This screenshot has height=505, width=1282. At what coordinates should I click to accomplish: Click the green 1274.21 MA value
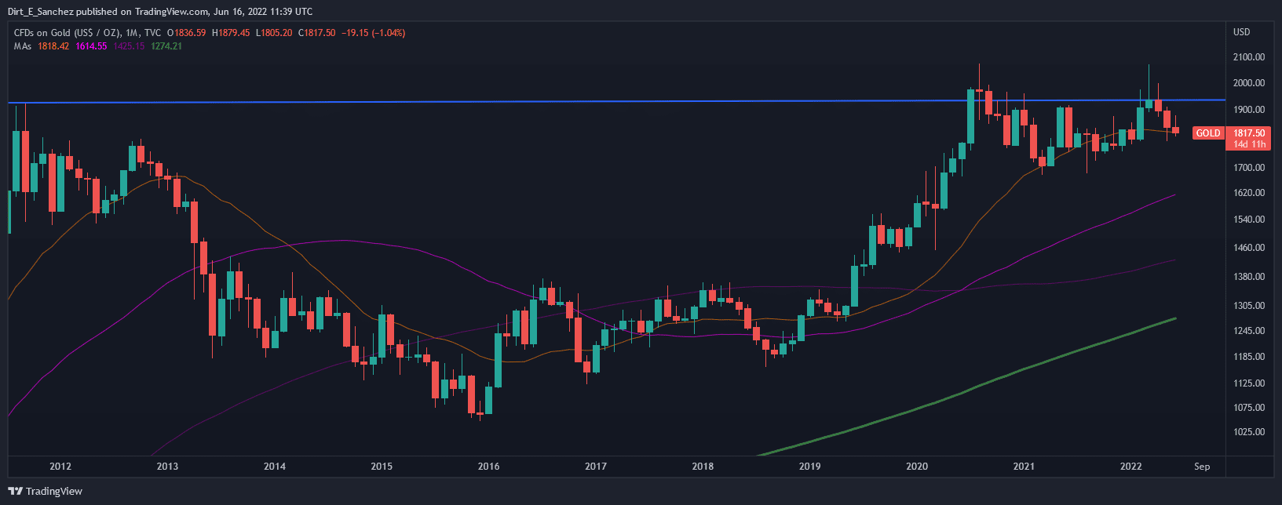(x=166, y=46)
